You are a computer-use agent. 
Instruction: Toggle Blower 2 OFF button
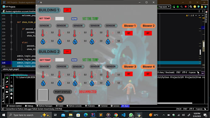[x=148, y=33]
